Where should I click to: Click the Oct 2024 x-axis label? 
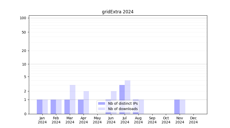tap(166, 120)
